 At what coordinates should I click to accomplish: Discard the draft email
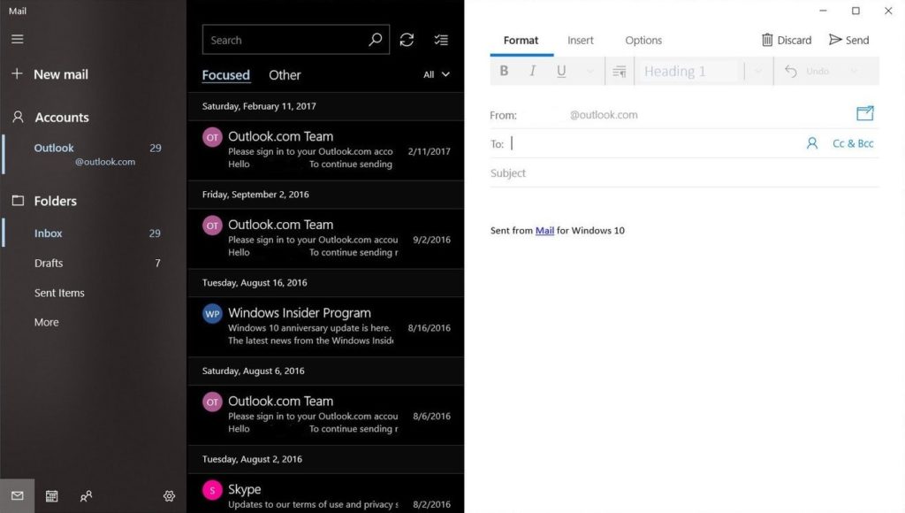(x=786, y=39)
